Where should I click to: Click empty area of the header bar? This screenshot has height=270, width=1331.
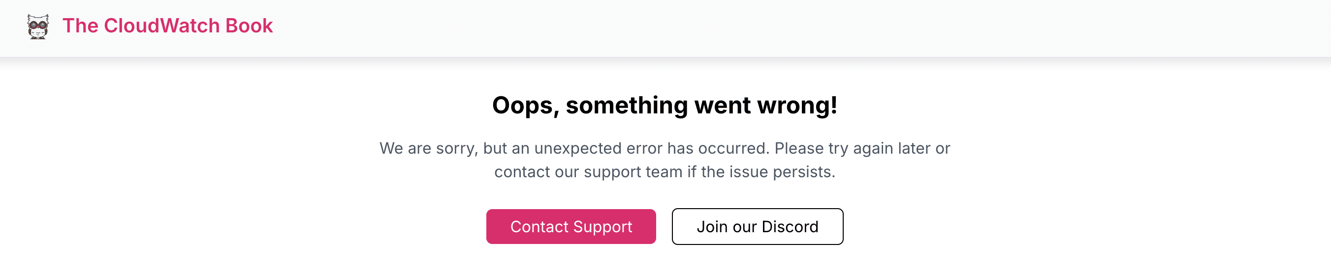pos(775,28)
